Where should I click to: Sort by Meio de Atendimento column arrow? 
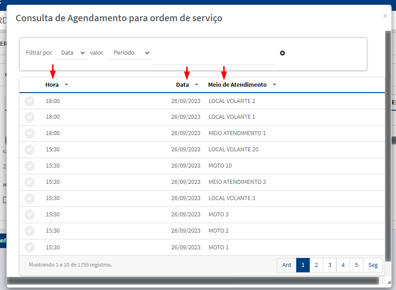click(x=274, y=84)
